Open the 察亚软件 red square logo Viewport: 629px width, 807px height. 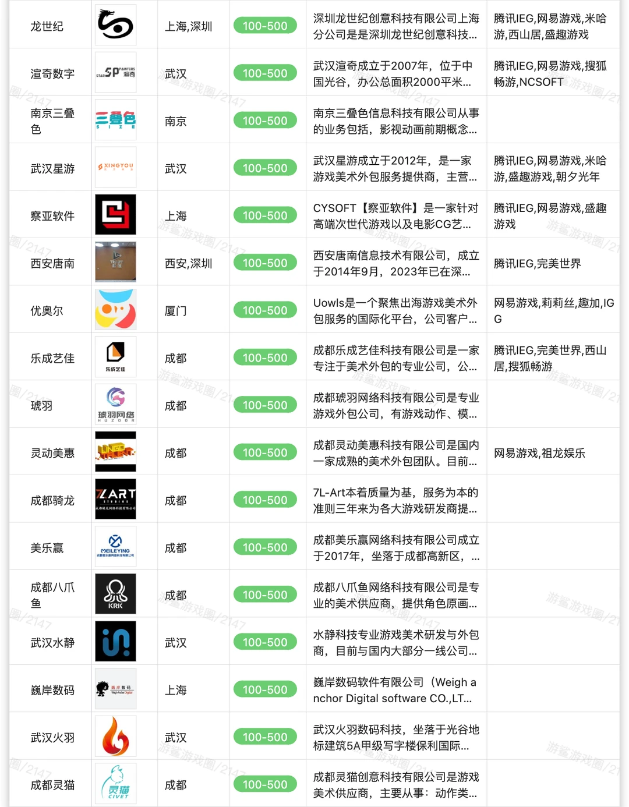click(115, 215)
